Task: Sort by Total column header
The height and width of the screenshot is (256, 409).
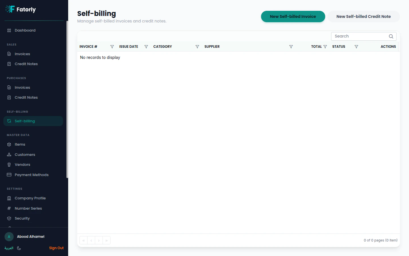Action: tap(316, 47)
